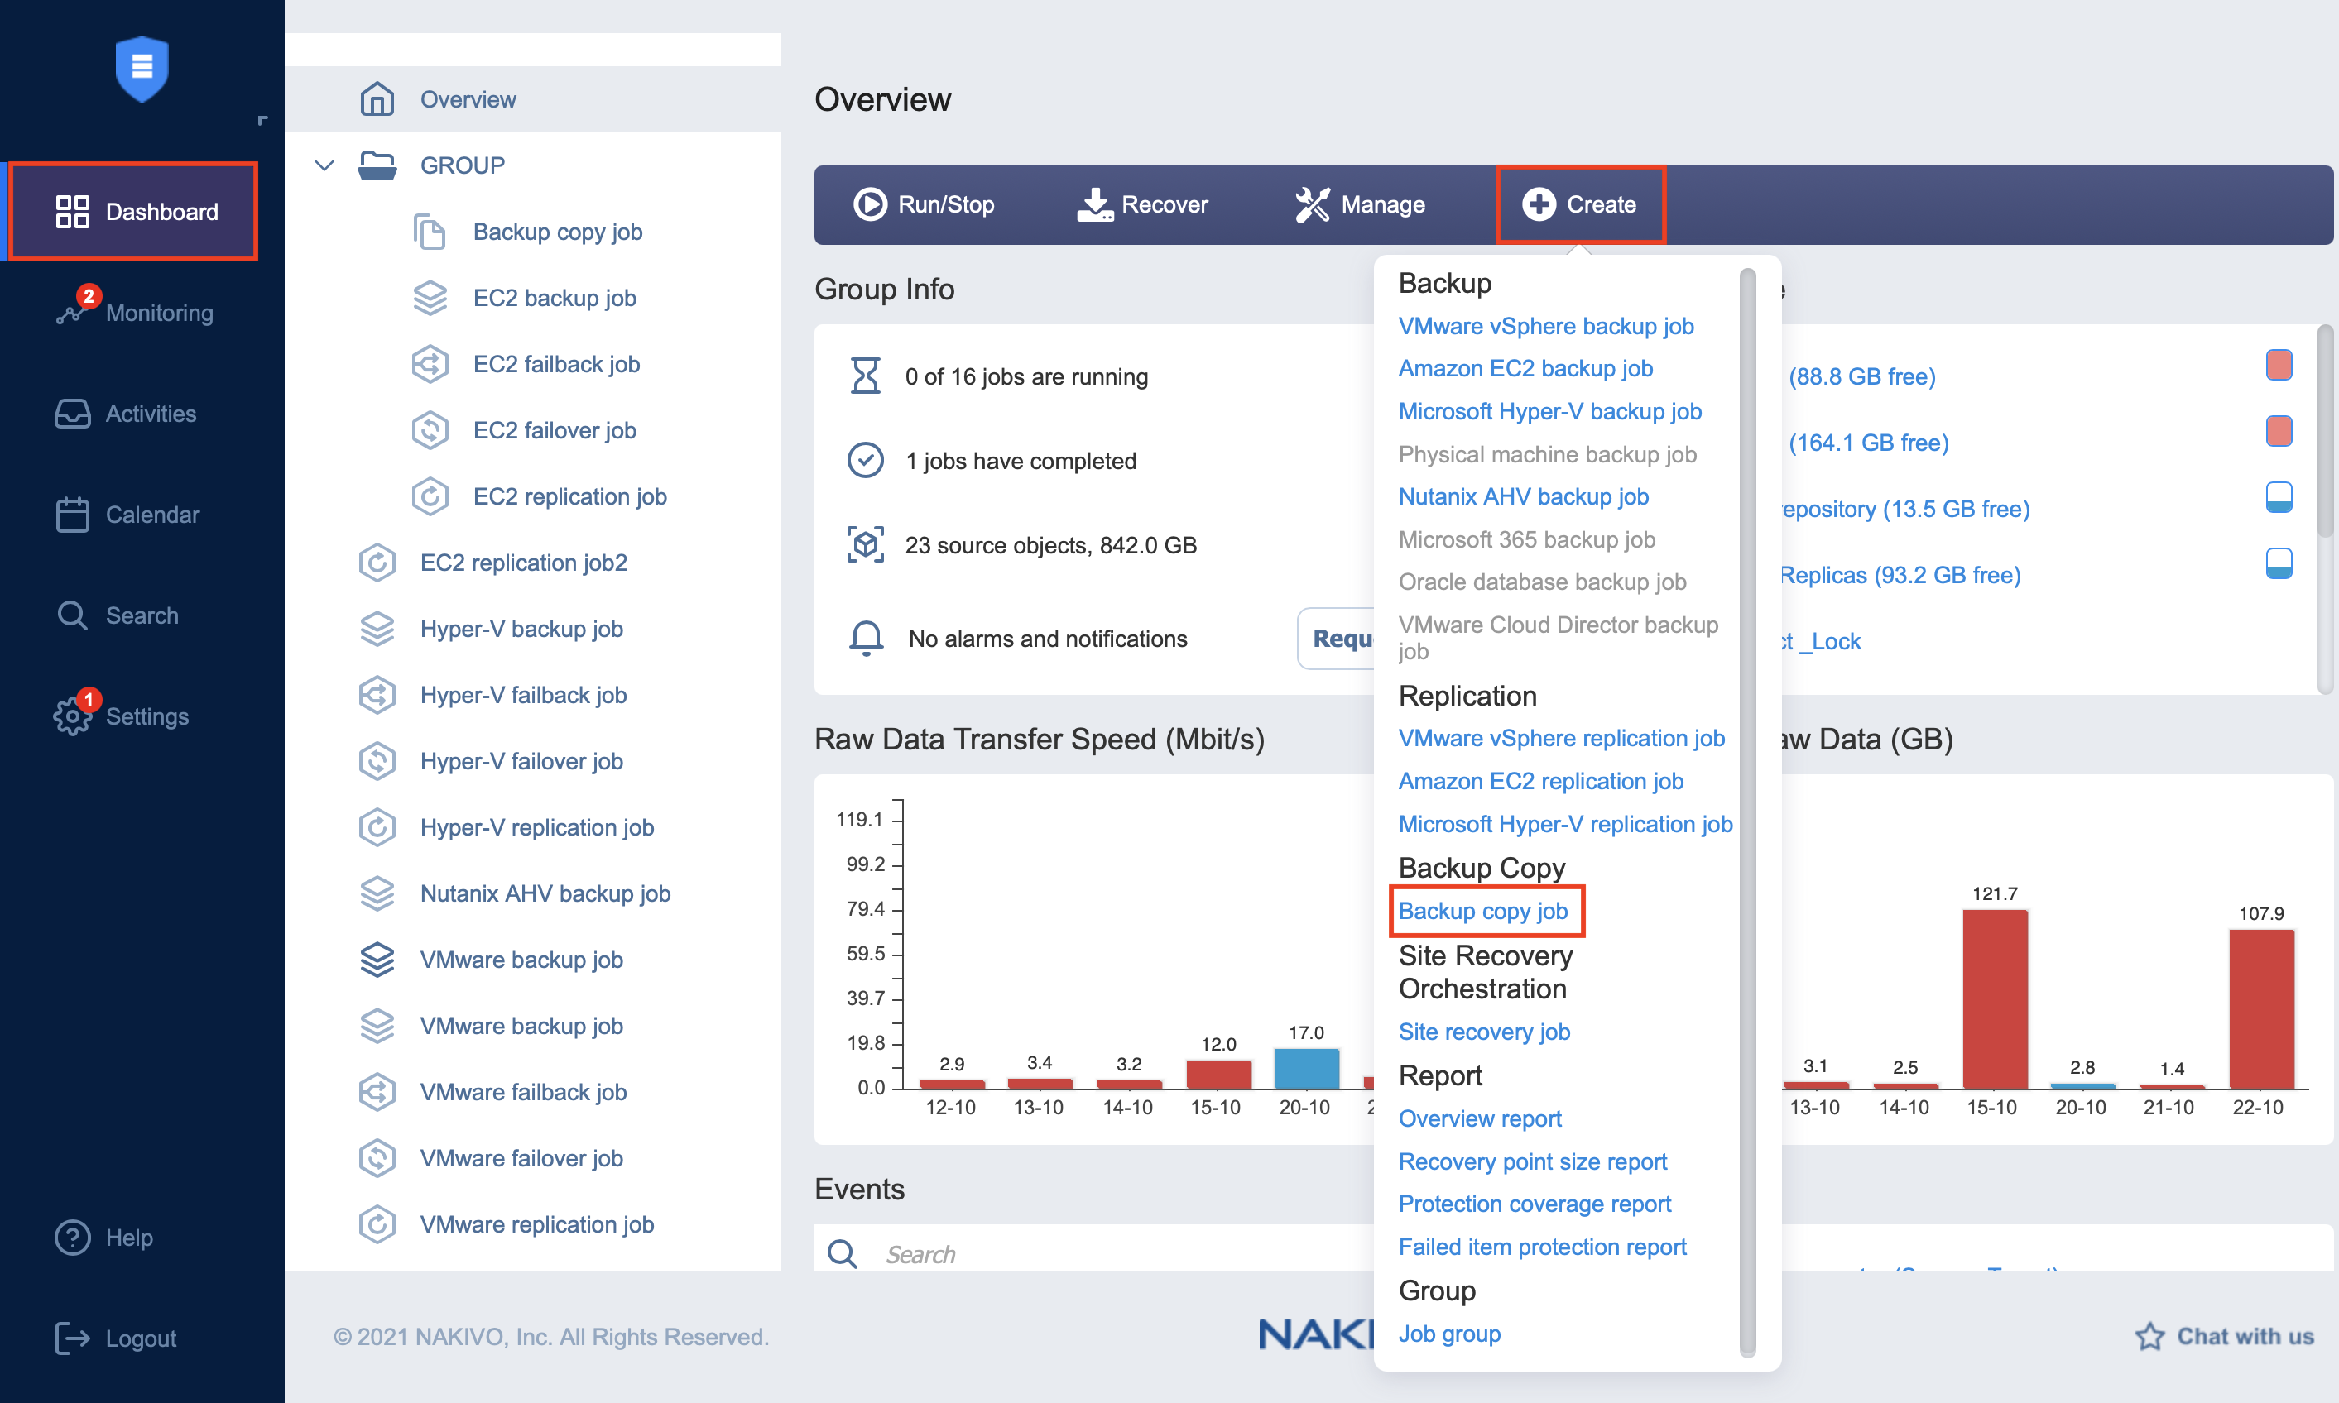The height and width of the screenshot is (1403, 2339).
Task: Click the alarms bell icon
Action: [866, 638]
